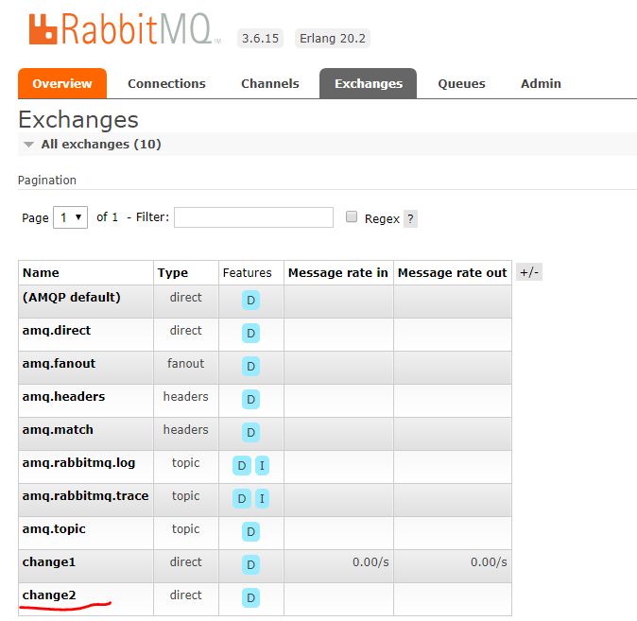
Task: Sort by Message rate in header
Action: [x=338, y=273]
